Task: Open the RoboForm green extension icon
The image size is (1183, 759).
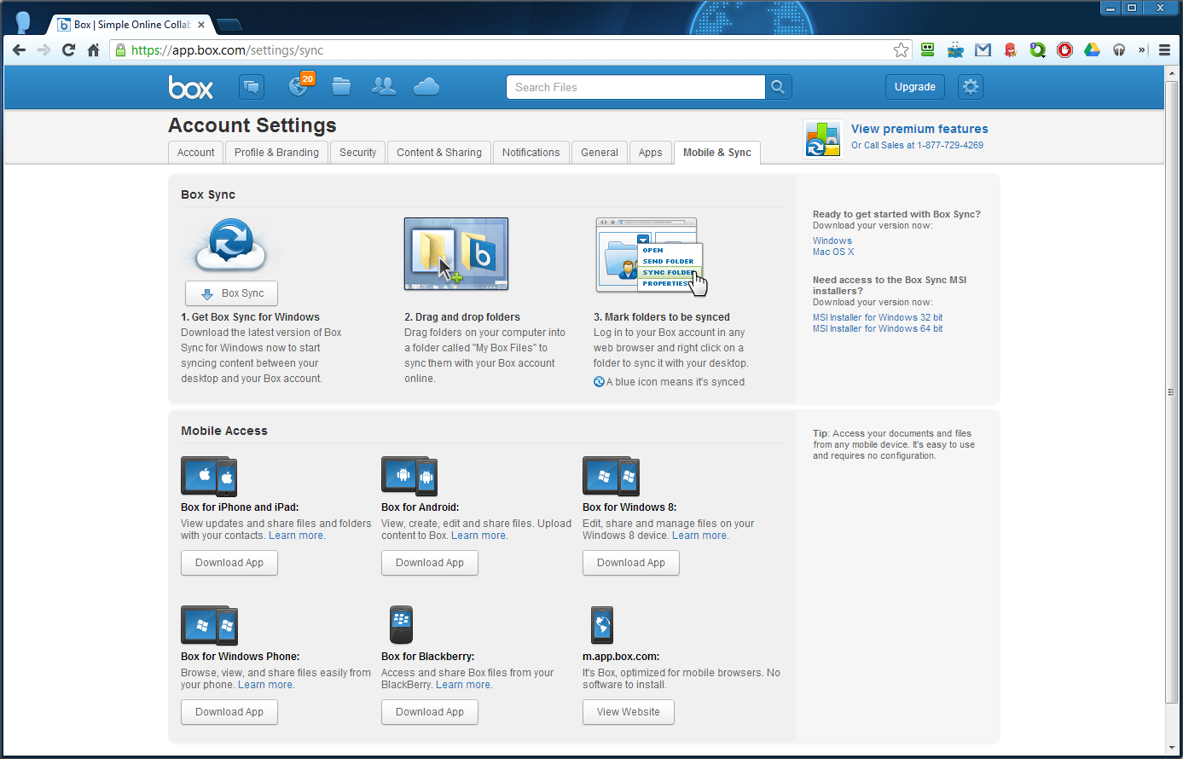Action: [x=928, y=50]
